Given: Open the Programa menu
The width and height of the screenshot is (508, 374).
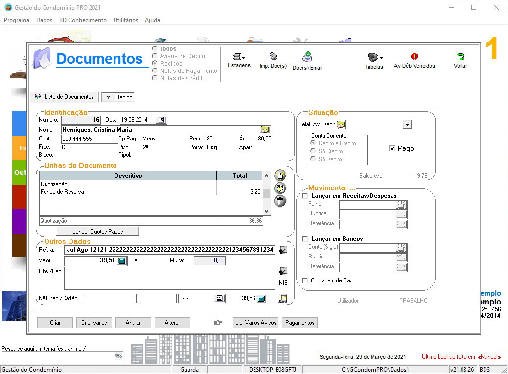Looking at the screenshot, I should click(17, 20).
